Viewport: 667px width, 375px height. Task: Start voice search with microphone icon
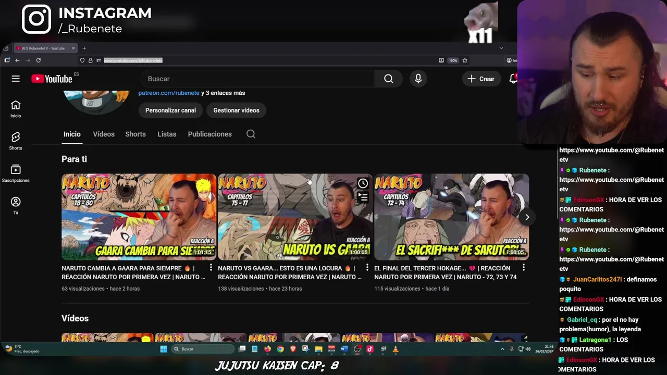pyautogui.click(x=418, y=79)
